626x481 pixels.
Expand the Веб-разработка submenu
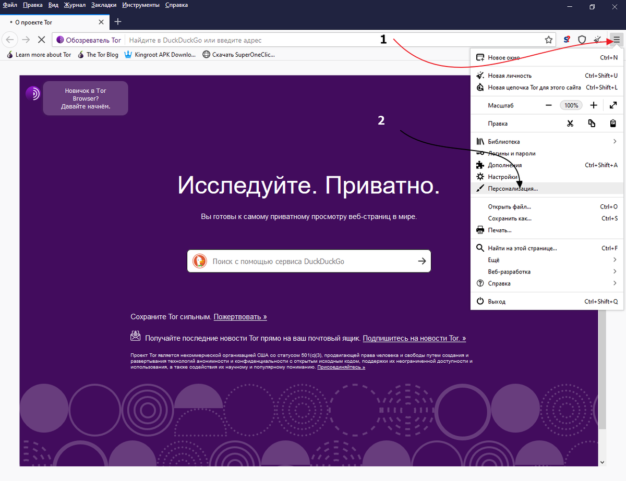click(547, 272)
